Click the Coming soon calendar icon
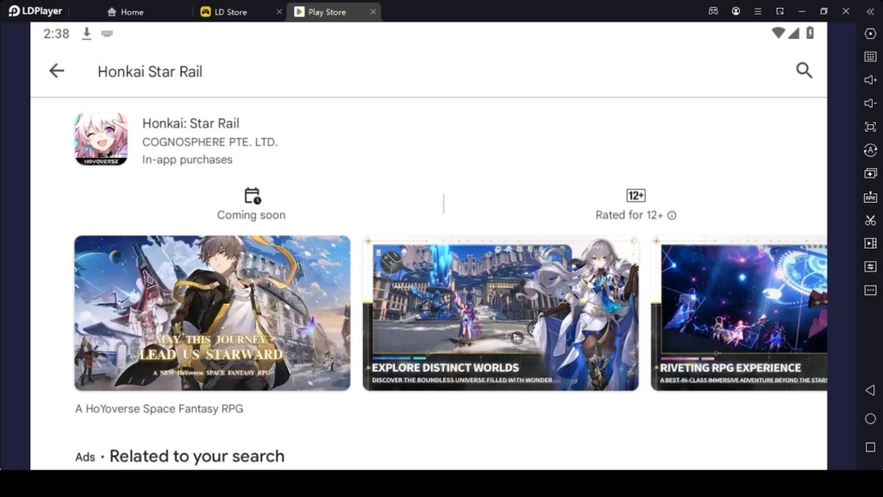 [253, 196]
